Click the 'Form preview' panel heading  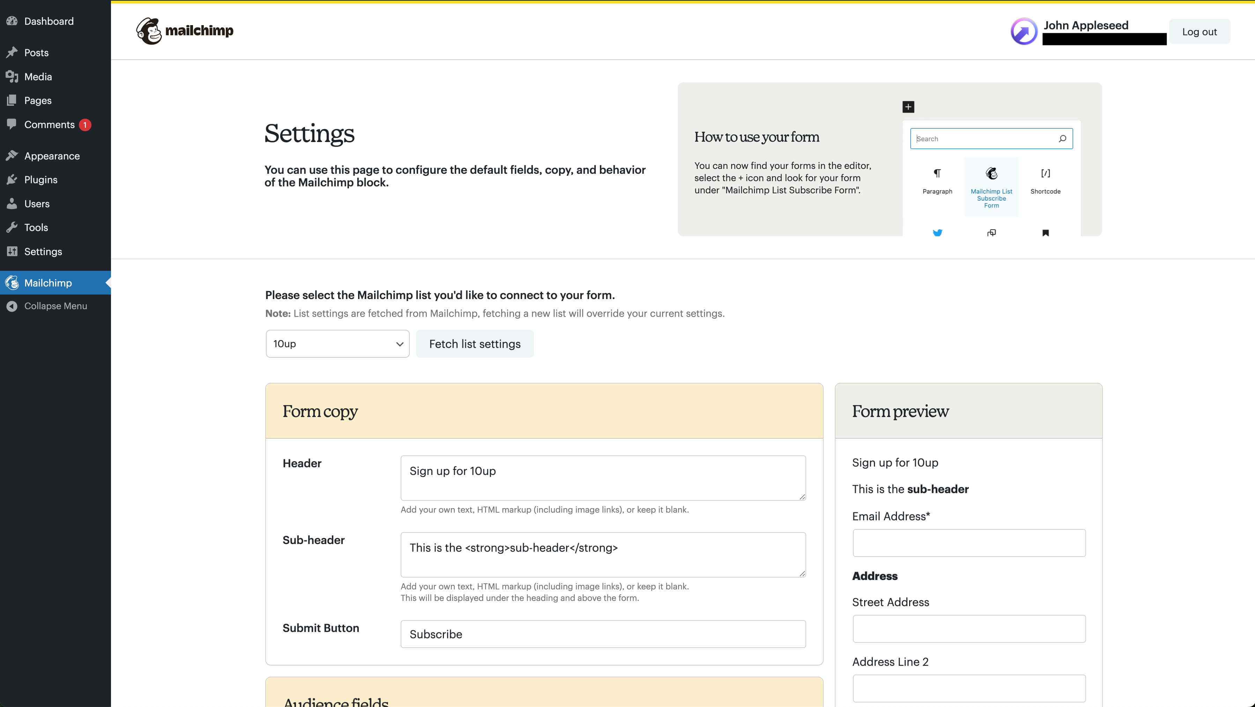click(900, 411)
